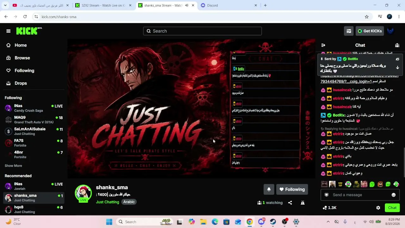Open OBS Studio from the taskbar
Viewport: 405px width, 228px height.
coord(285,222)
